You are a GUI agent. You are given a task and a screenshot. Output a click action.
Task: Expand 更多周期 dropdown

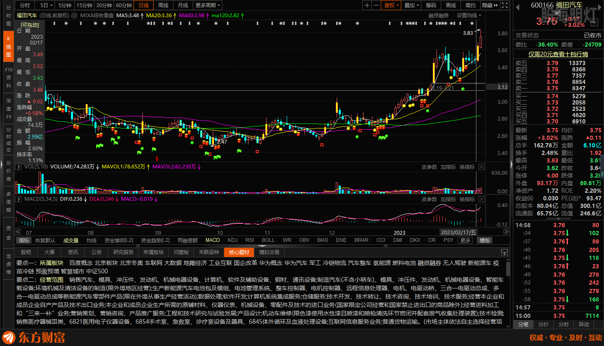pyautogui.click(x=208, y=5)
